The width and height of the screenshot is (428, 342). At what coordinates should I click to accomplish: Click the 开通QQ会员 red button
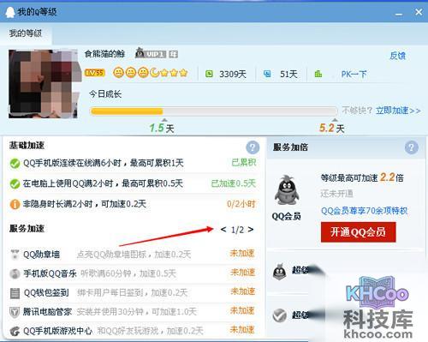pyautogui.click(x=358, y=232)
